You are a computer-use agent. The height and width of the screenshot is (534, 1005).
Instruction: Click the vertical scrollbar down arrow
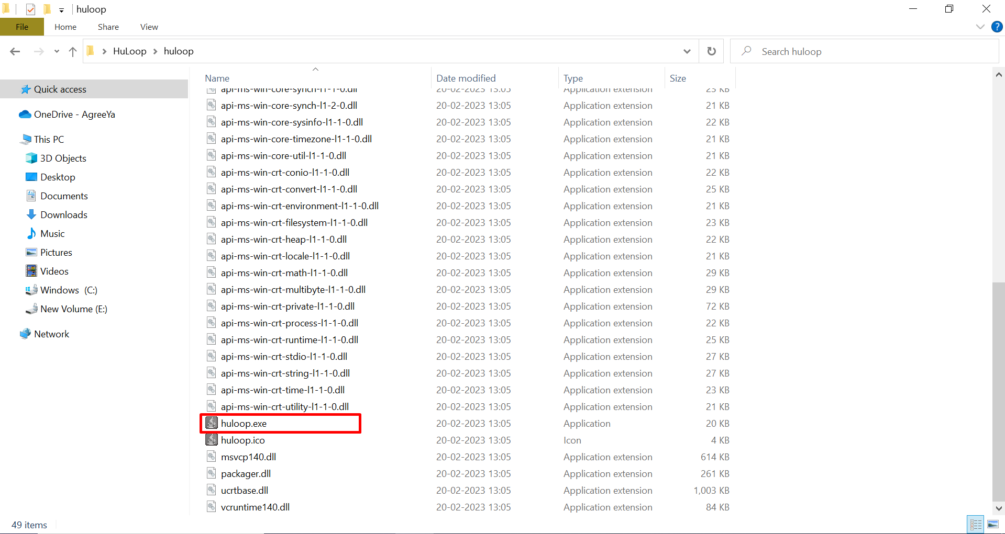[998, 508]
